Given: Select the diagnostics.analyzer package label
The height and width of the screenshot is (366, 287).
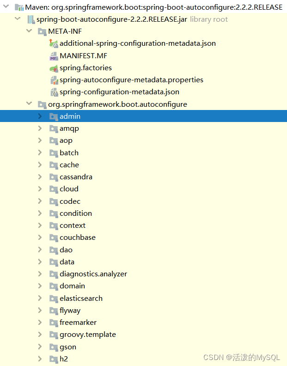Looking at the screenshot, I should 93,274.
